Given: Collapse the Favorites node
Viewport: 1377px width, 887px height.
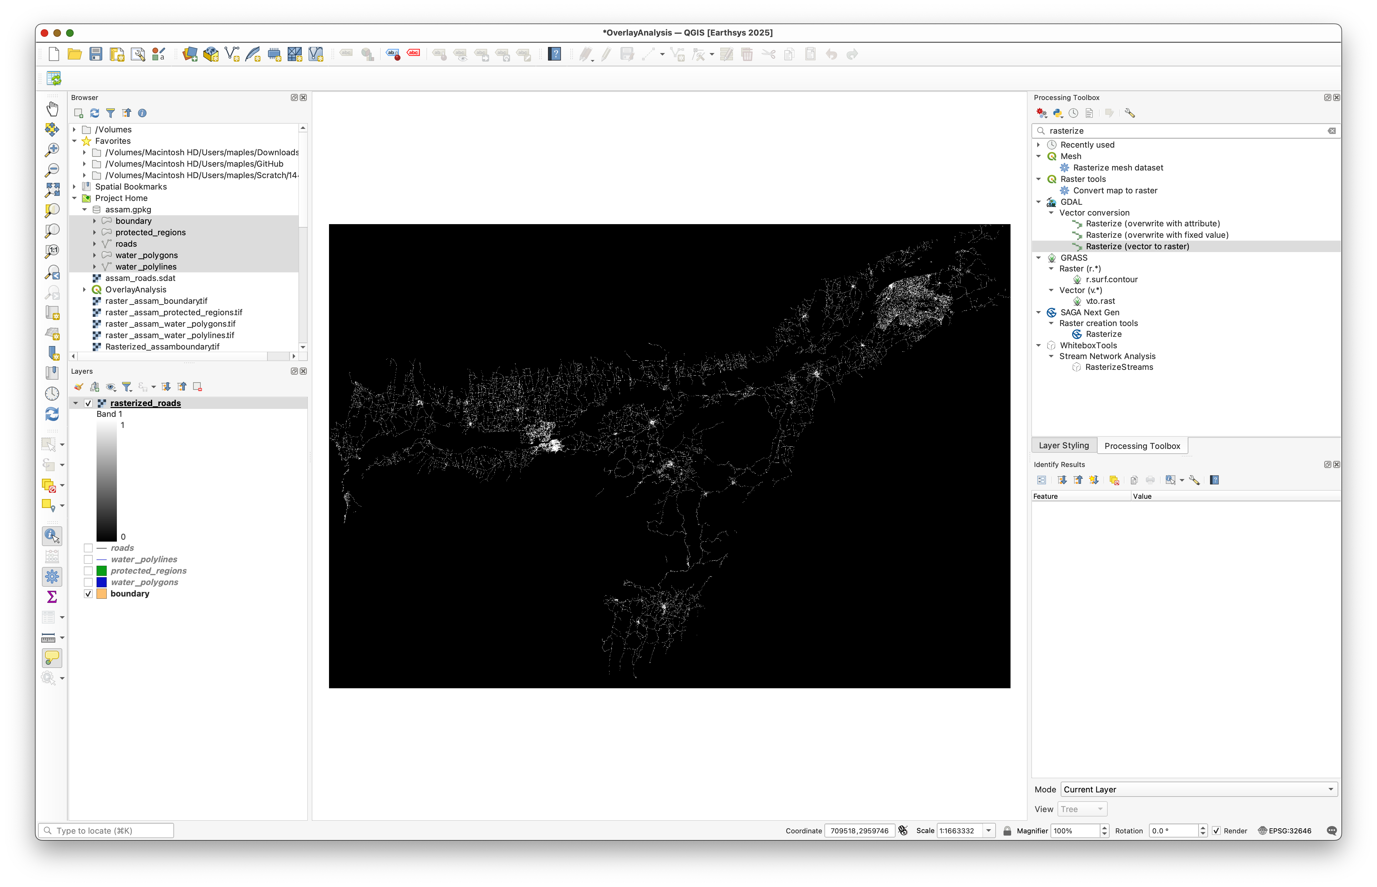Looking at the screenshot, I should [74, 141].
